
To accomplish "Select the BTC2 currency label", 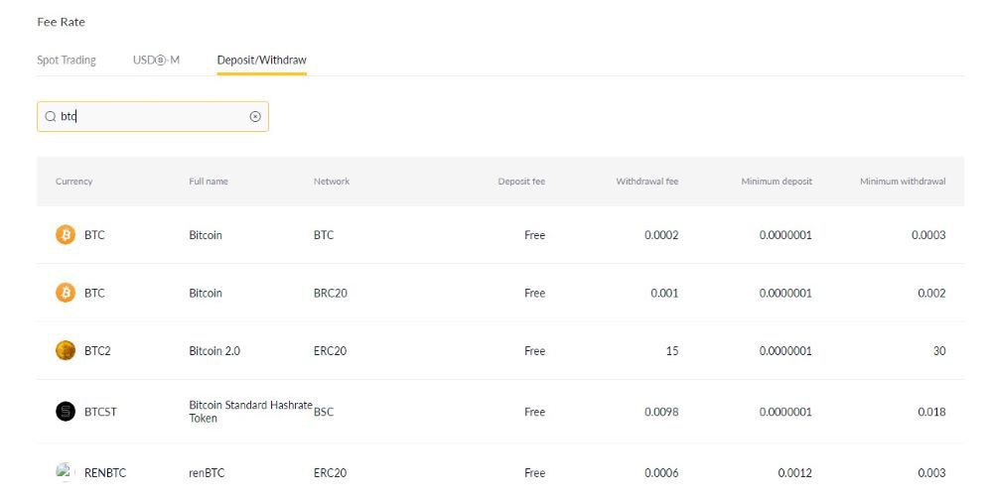I will [x=97, y=351].
